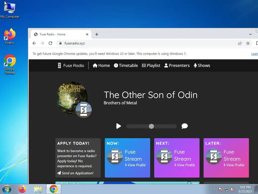Viewport: 258px width, 194px height.
Task: Open the Presenters page
Action: [177, 65]
